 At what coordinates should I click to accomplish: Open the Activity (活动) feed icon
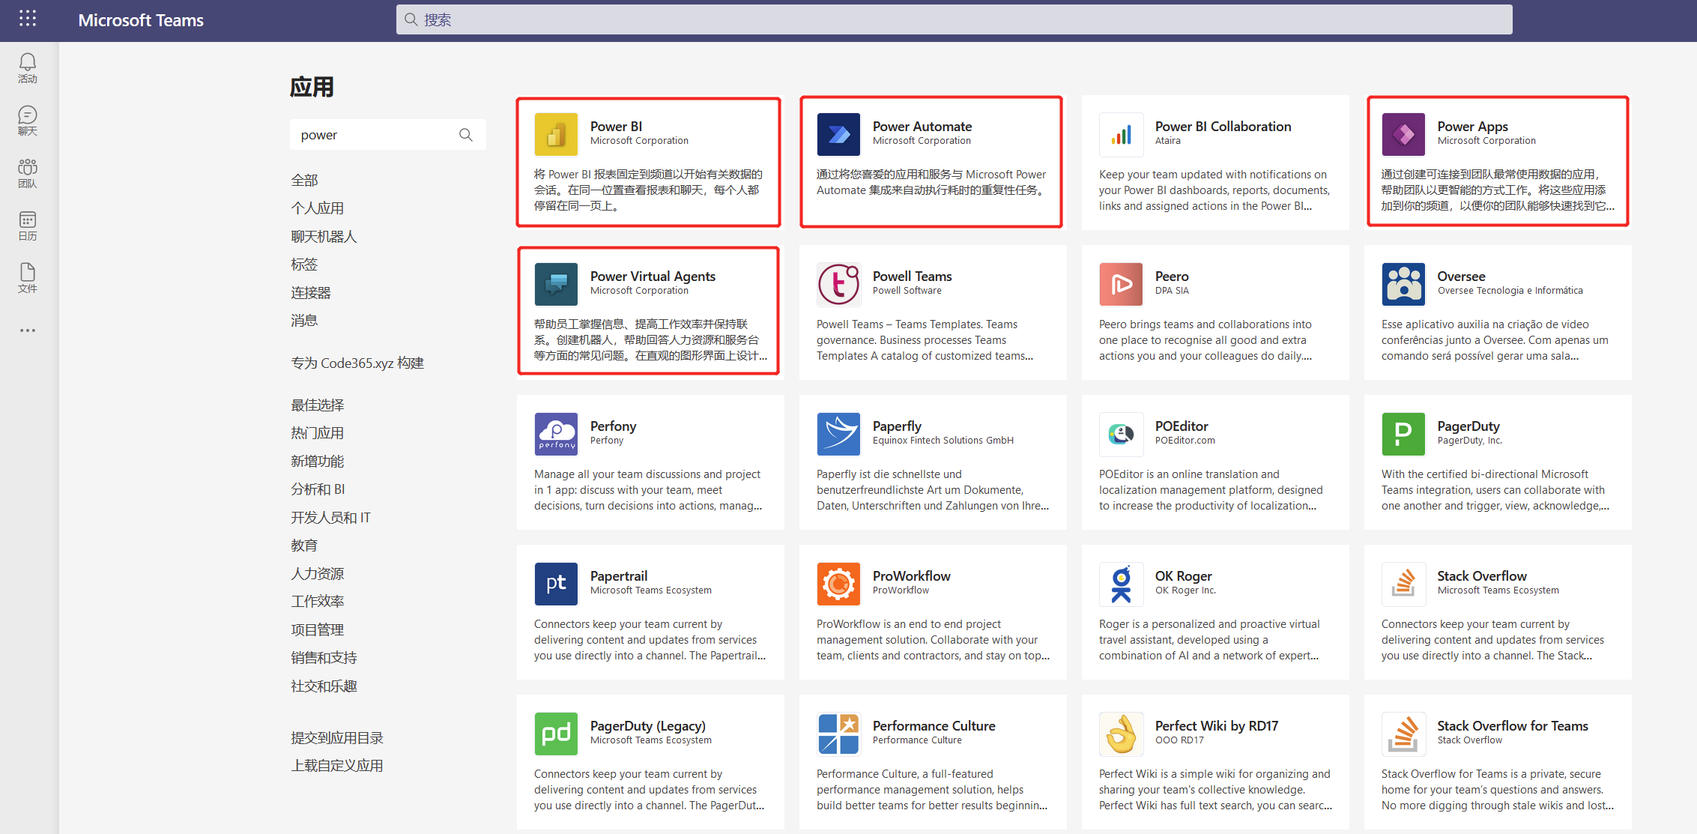(x=27, y=67)
